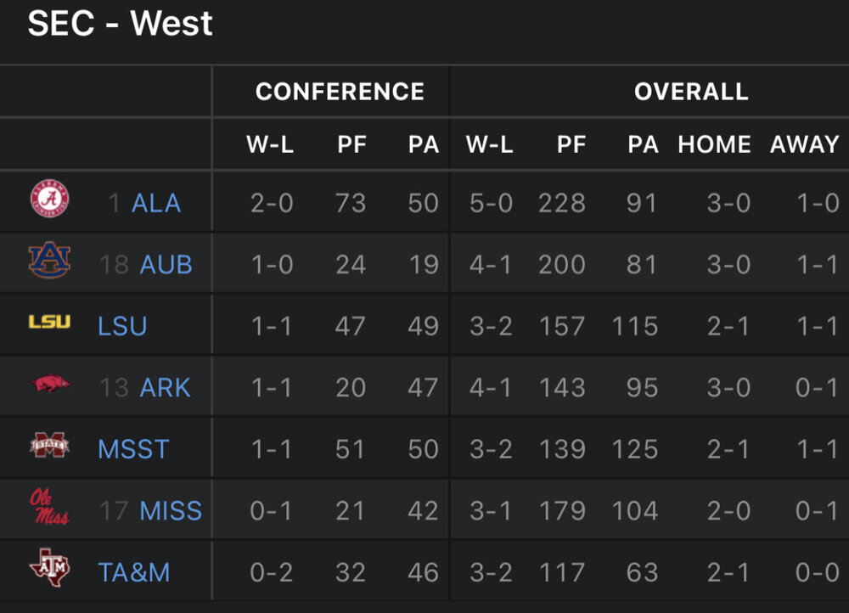Click the HOME column header
The height and width of the screenshot is (613, 849).
(714, 145)
